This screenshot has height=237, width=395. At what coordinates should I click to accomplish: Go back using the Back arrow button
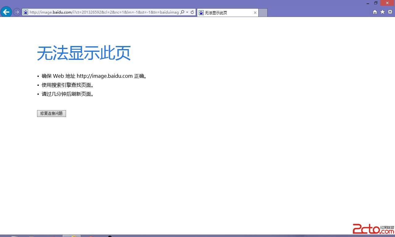[x=6, y=12]
